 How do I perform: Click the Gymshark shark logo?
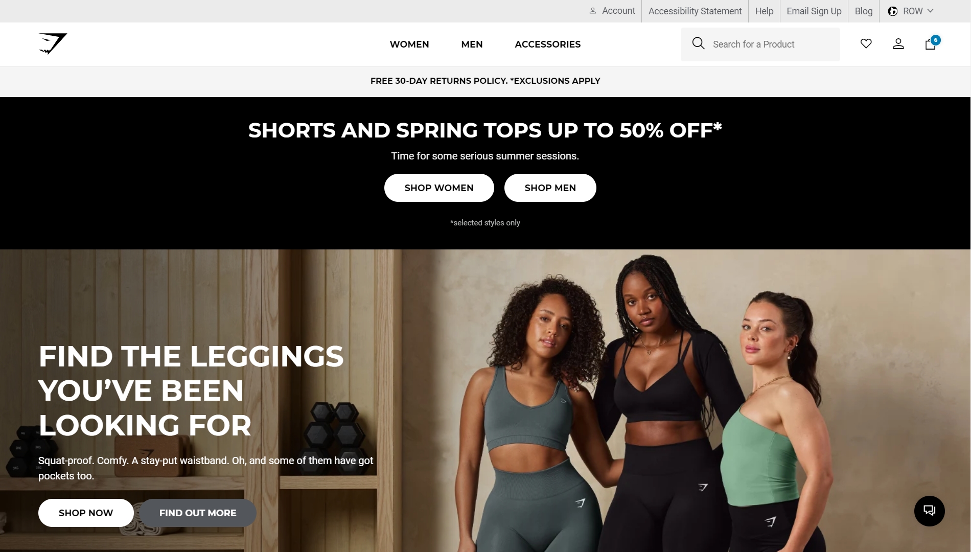click(x=53, y=44)
